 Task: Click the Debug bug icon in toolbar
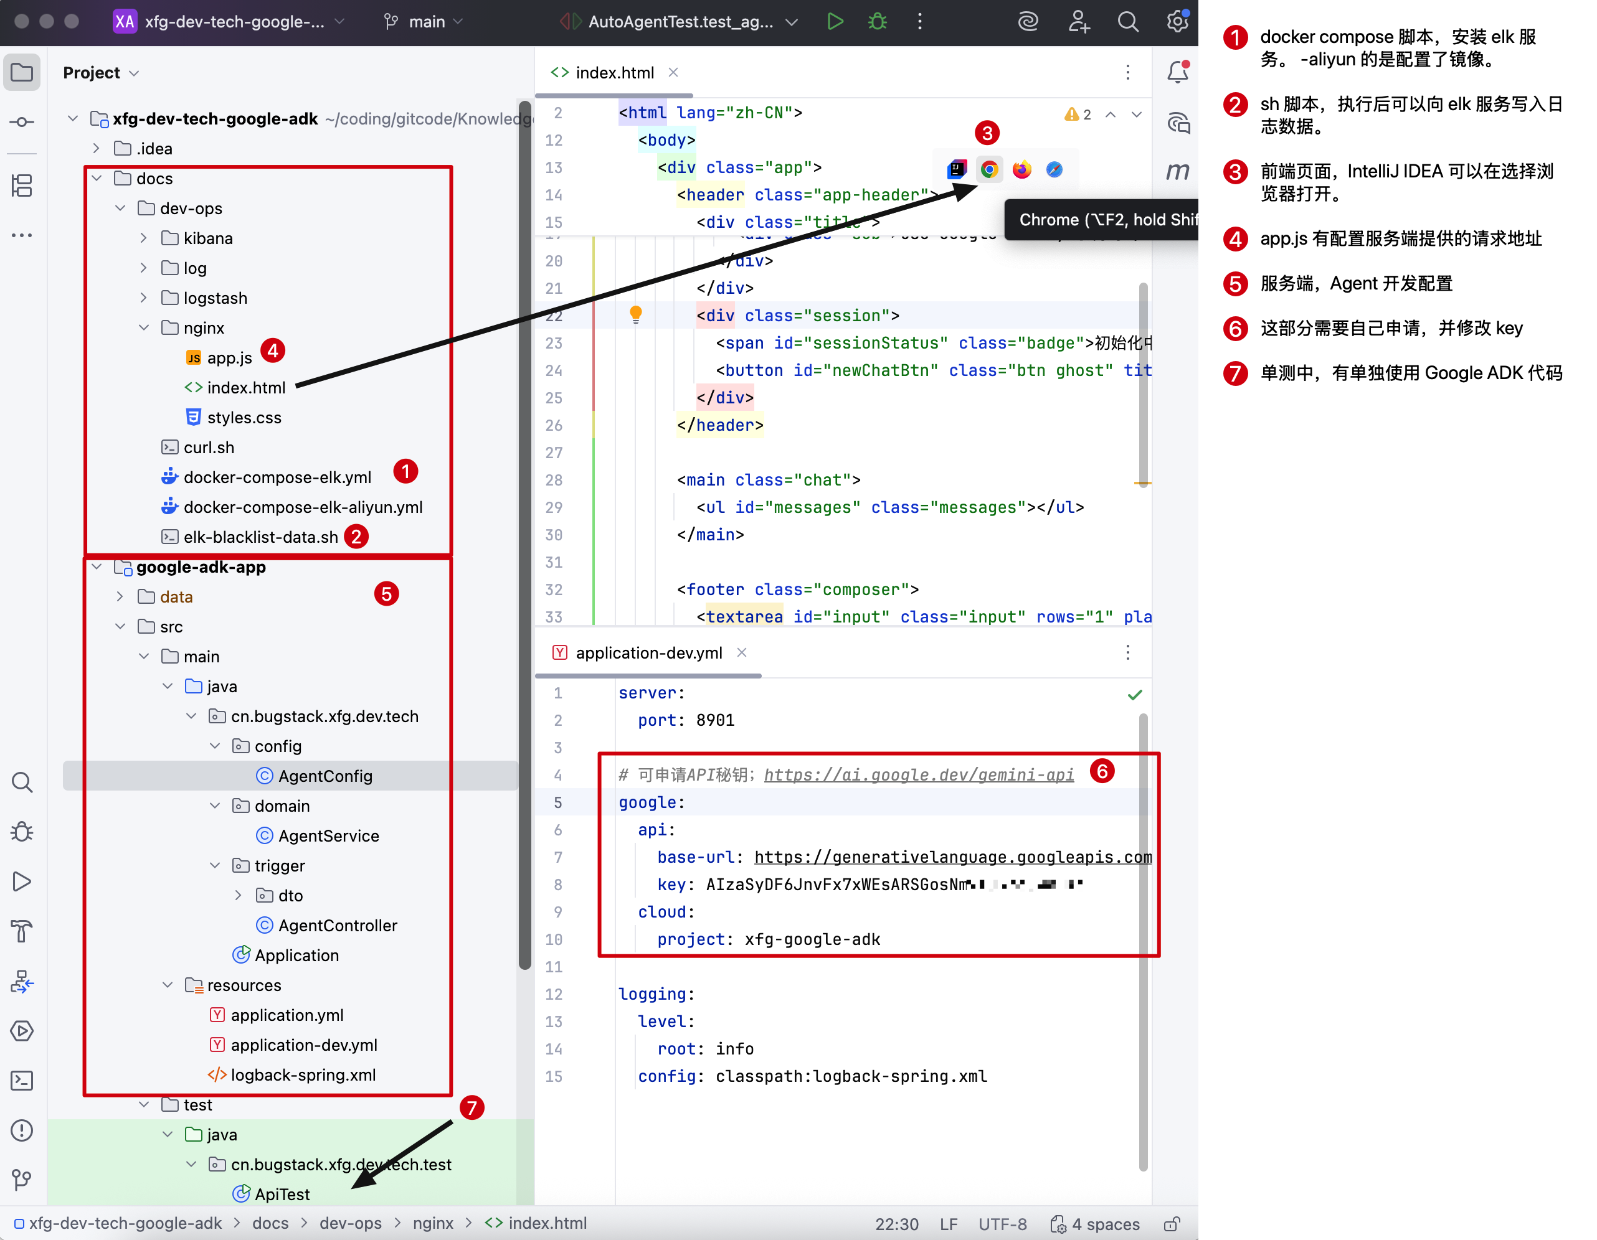877,21
